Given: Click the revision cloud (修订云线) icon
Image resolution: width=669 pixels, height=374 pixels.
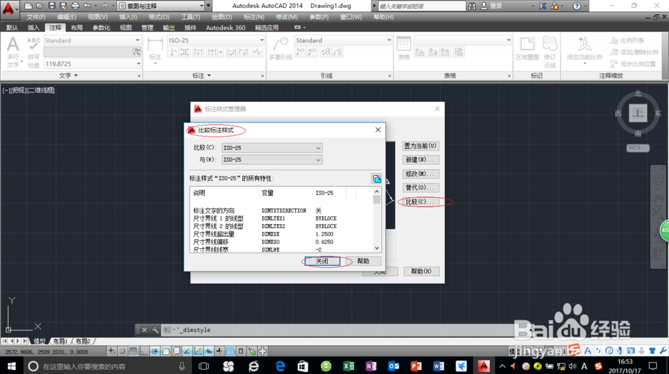Looking at the screenshot, I should (549, 44).
